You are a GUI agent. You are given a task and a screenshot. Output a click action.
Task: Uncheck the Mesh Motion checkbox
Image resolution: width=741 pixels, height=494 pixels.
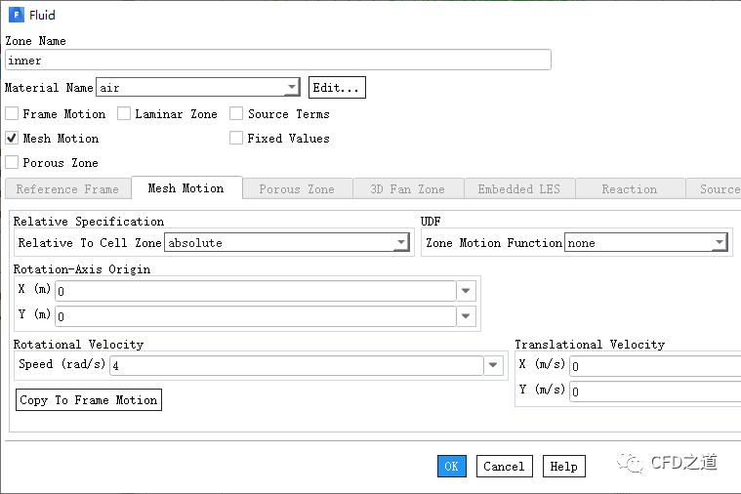(x=12, y=139)
